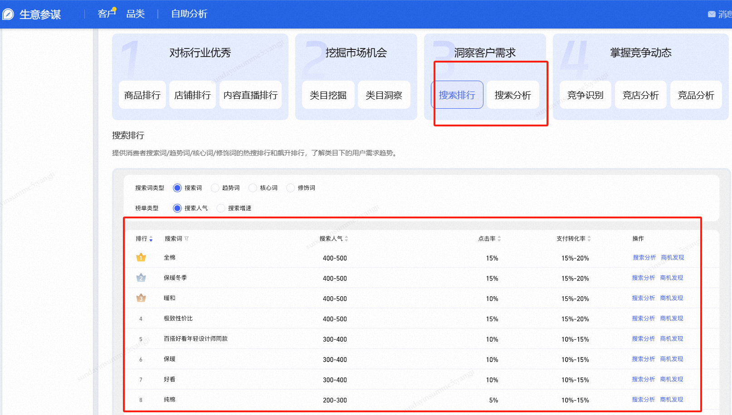Select the 核心词 radio button
732x415 pixels.
pos(253,188)
